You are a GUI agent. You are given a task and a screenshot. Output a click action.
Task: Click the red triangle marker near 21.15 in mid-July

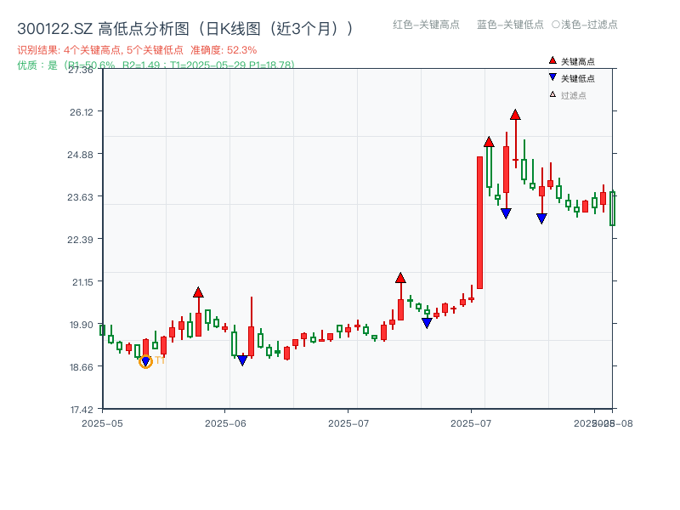point(399,276)
